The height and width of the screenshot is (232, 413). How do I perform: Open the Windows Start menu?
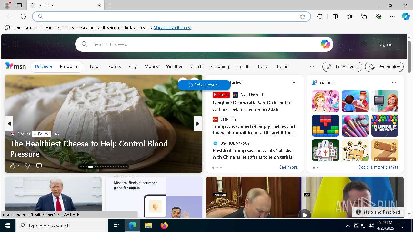pyautogui.click(x=8, y=226)
